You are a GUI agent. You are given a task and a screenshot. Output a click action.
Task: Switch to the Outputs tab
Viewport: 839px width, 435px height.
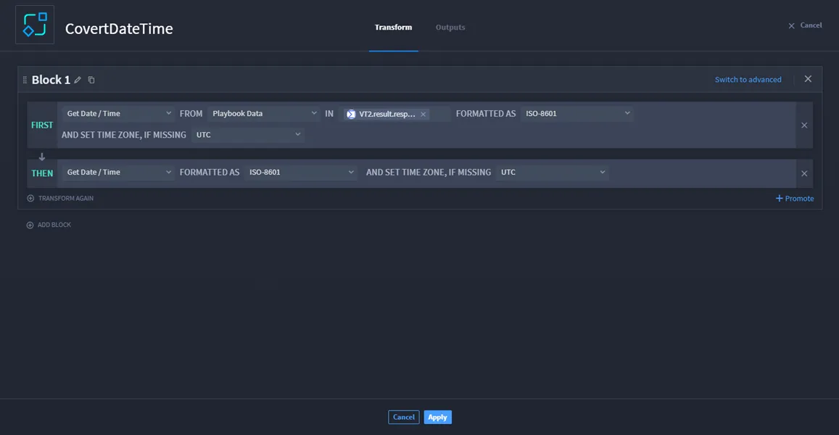[x=450, y=28]
